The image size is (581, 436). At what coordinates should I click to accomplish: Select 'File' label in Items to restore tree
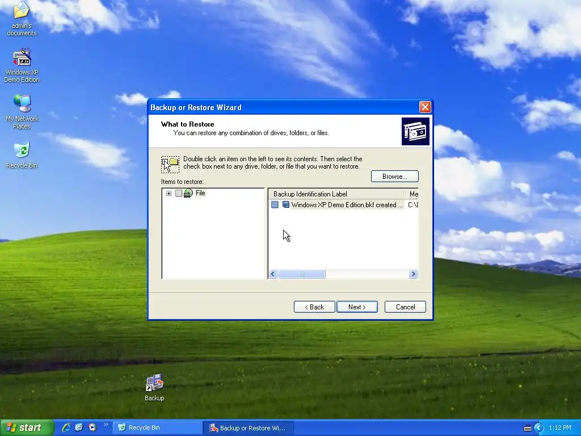[200, 193]
